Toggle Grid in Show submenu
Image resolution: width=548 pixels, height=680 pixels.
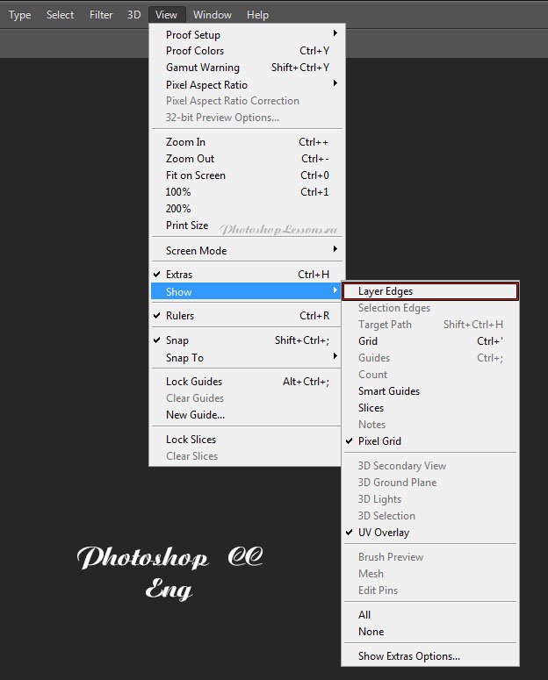point(430,341)
